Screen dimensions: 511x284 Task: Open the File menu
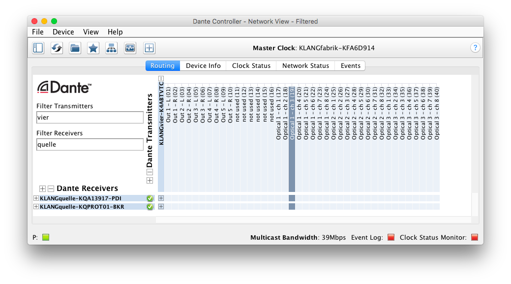(38, 32)
